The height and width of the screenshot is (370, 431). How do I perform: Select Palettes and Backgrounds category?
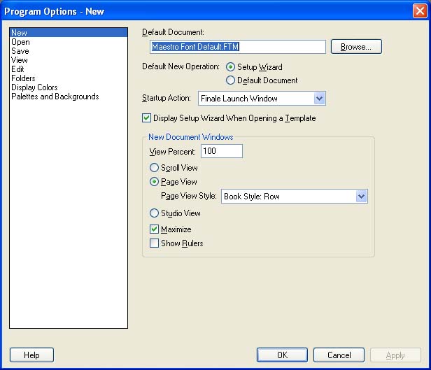click(x=55, y=97)
